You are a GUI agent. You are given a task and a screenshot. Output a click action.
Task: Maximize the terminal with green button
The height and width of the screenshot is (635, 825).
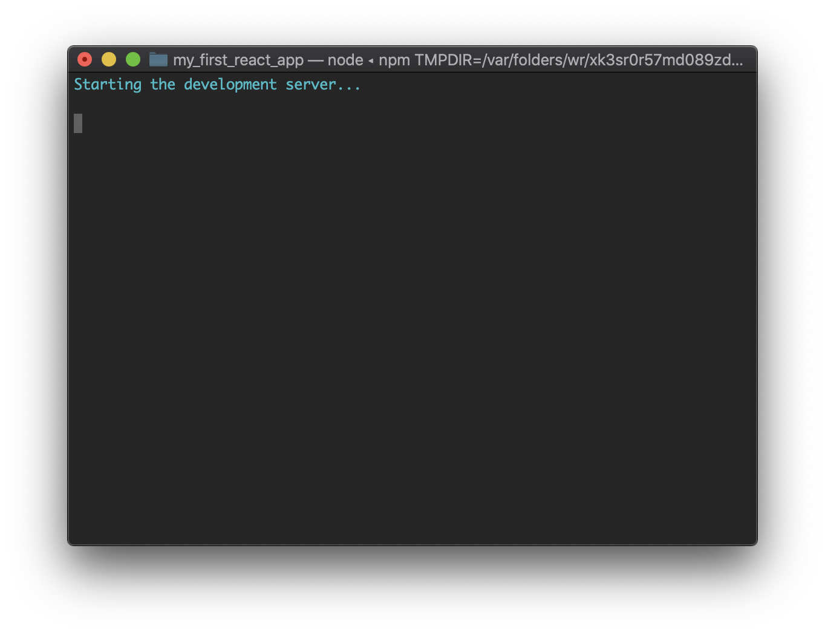tap(133, 59)
